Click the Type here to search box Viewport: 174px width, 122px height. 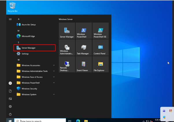point(40,121)
